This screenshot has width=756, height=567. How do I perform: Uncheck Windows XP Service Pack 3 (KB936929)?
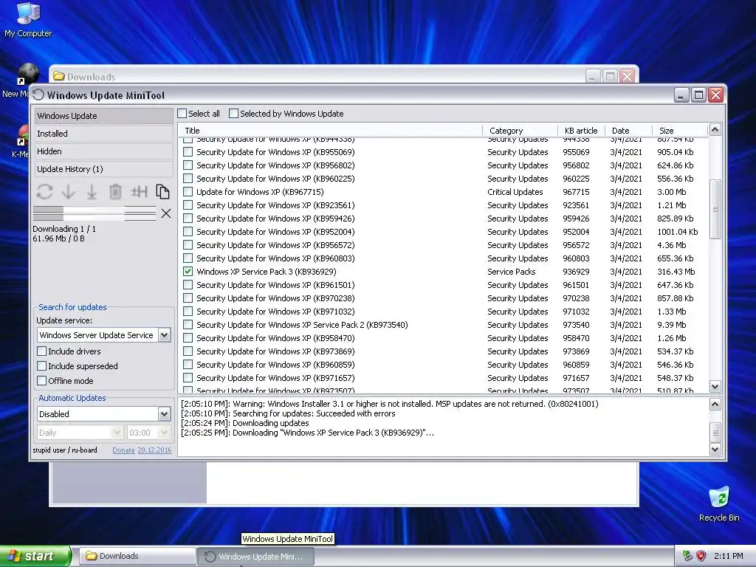(188, 272)
